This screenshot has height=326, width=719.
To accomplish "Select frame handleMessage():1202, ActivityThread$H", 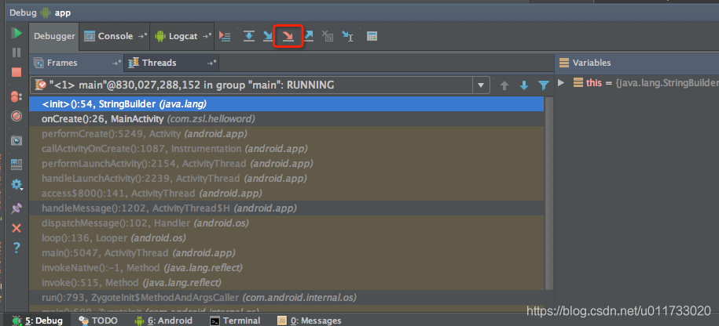I will (287, 208).
